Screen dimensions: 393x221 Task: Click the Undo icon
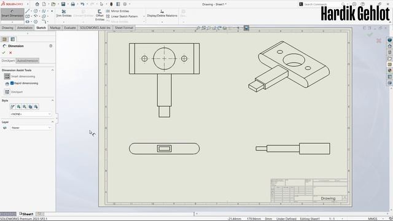pyautogui.click(x=82, y=4)
